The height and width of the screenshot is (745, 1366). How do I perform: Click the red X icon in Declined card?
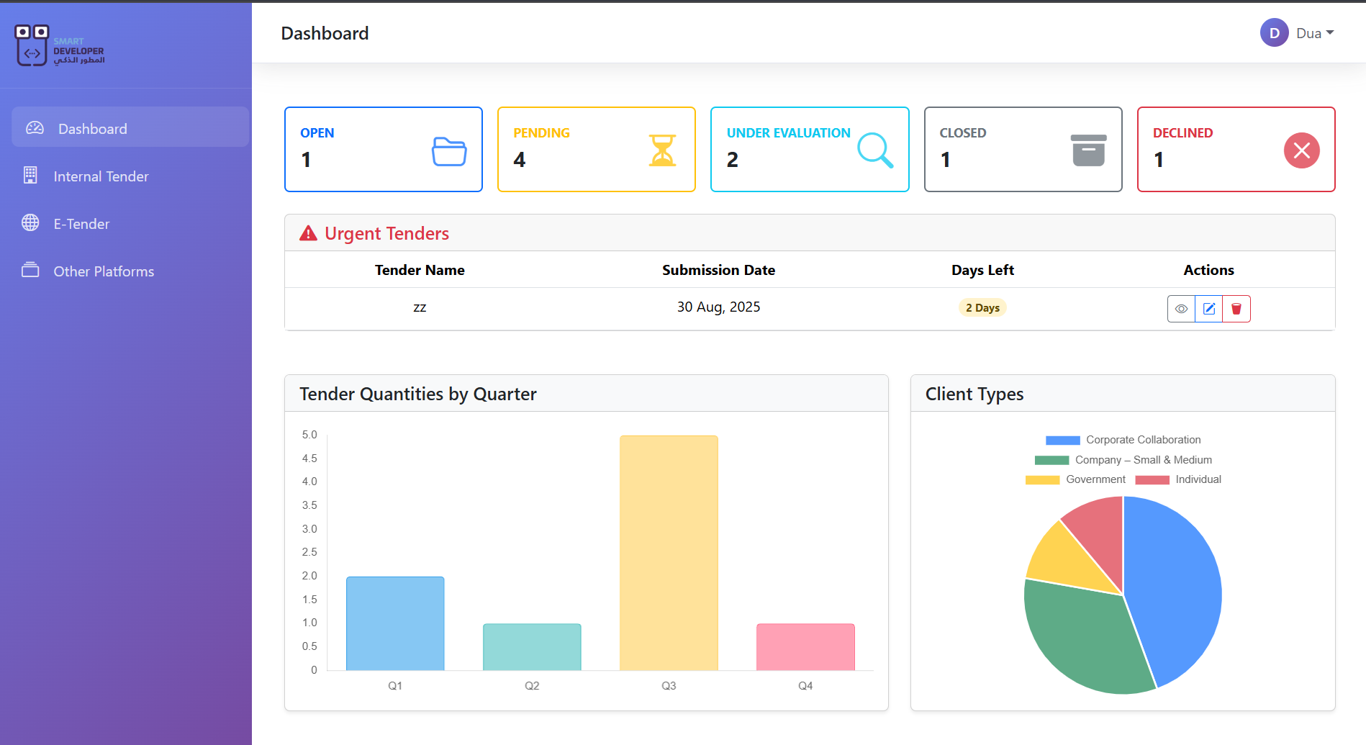1301,150
